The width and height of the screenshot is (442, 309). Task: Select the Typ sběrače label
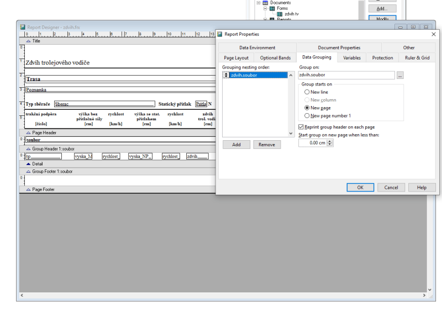(x=38, y=104)
